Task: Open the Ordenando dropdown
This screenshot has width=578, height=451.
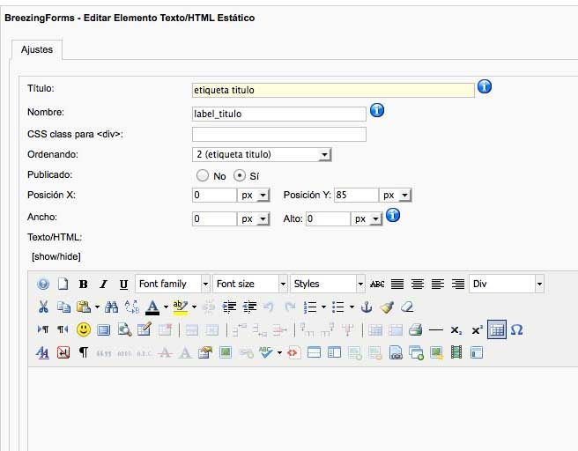Action: pyautogui.click(x=262, y=154)
